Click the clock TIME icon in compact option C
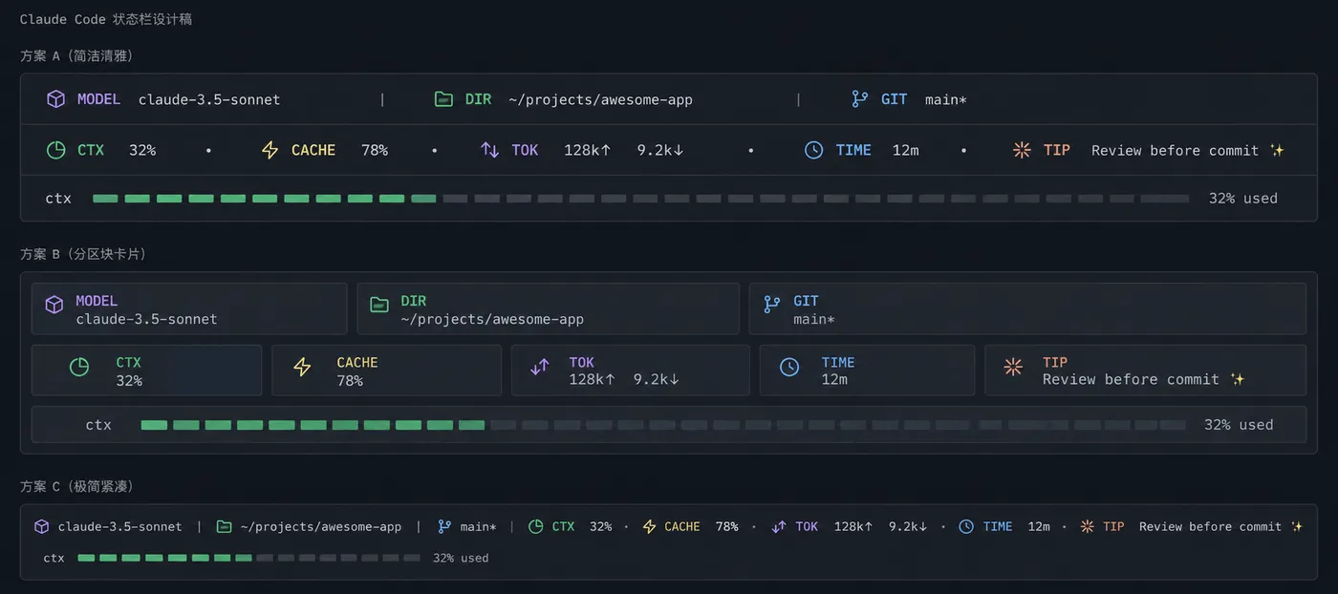The image size is (1338, 594). point(966,526)
